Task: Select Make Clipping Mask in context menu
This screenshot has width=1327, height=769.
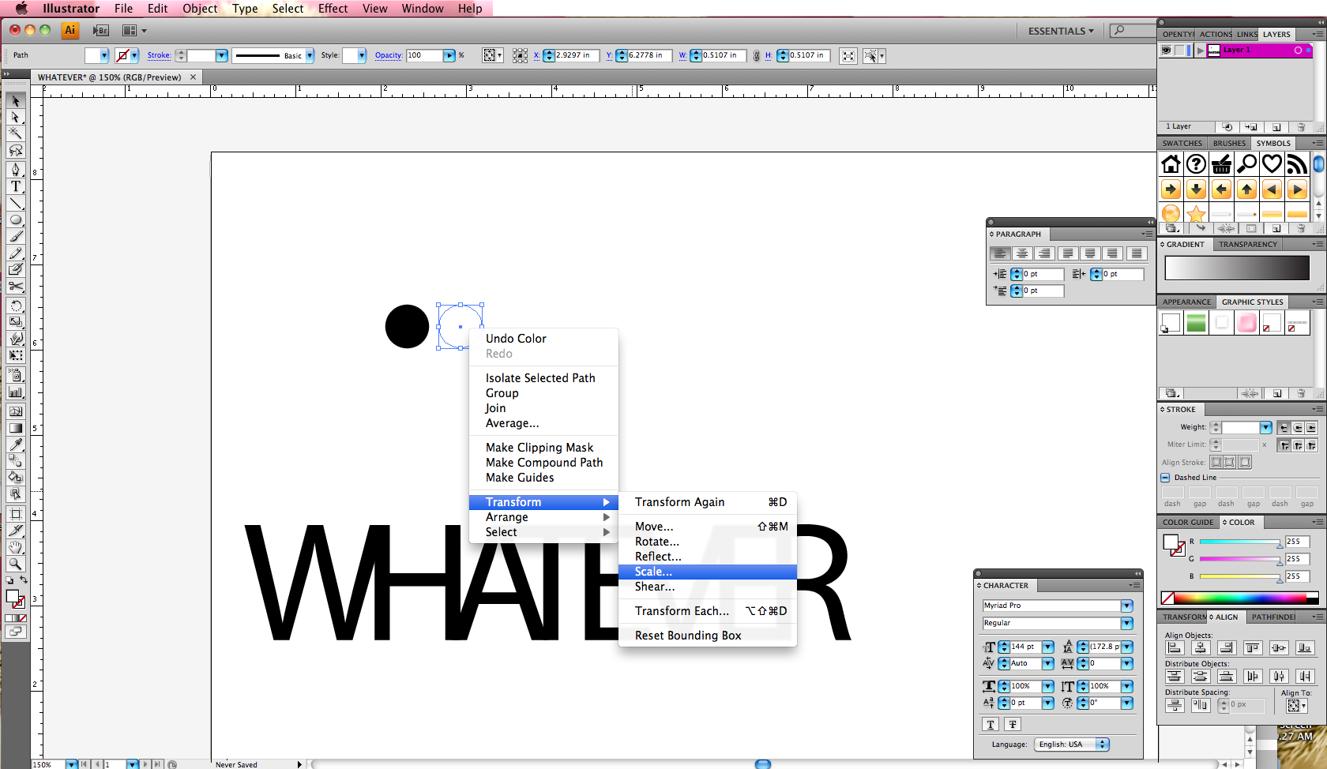Action: pos(543,448)
